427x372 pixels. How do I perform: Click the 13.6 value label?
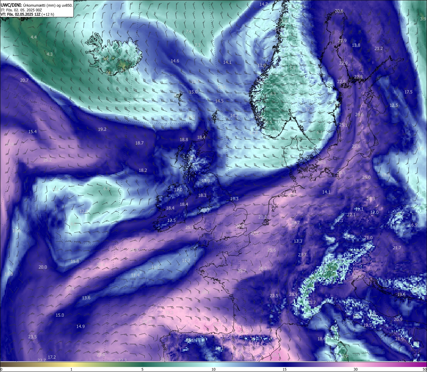86,298
